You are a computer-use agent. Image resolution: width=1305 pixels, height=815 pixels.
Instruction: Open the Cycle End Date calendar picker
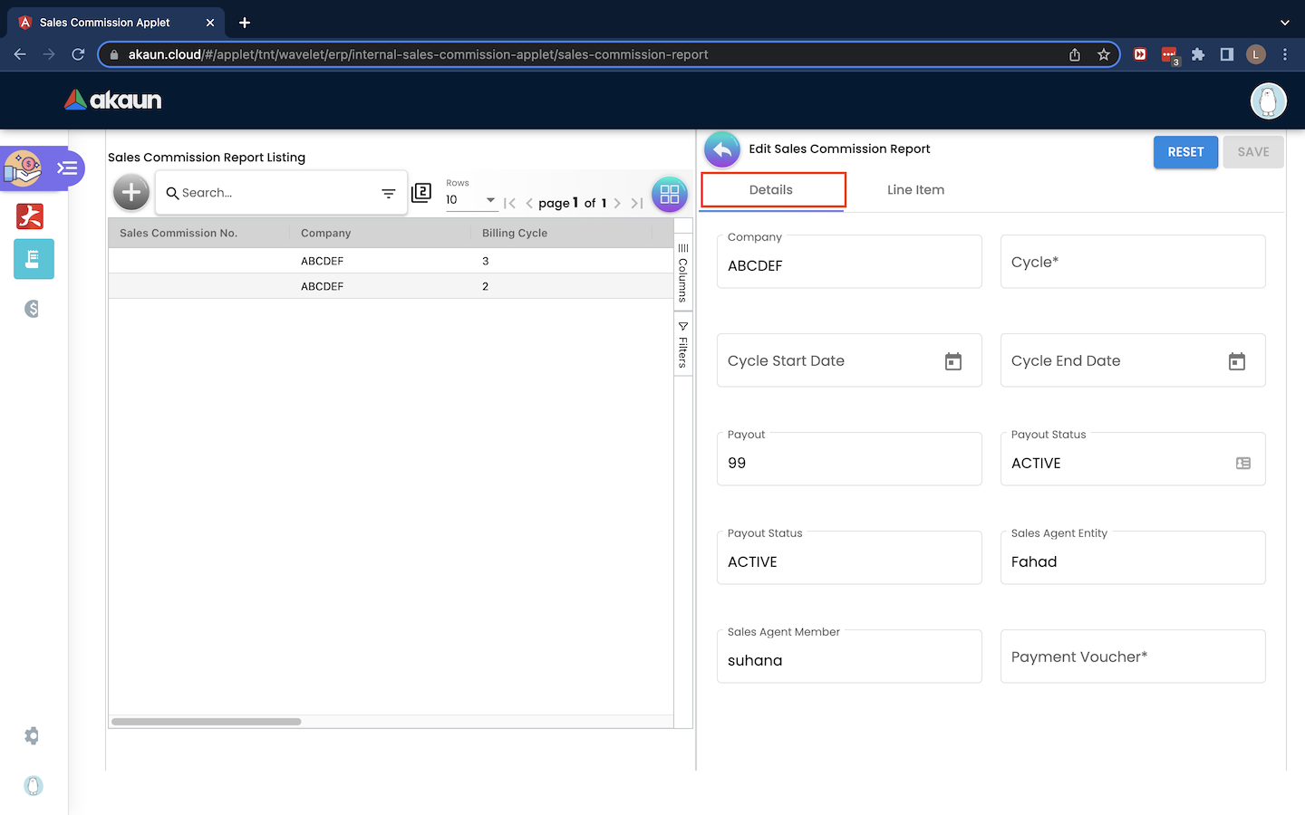pos(1236,361)
